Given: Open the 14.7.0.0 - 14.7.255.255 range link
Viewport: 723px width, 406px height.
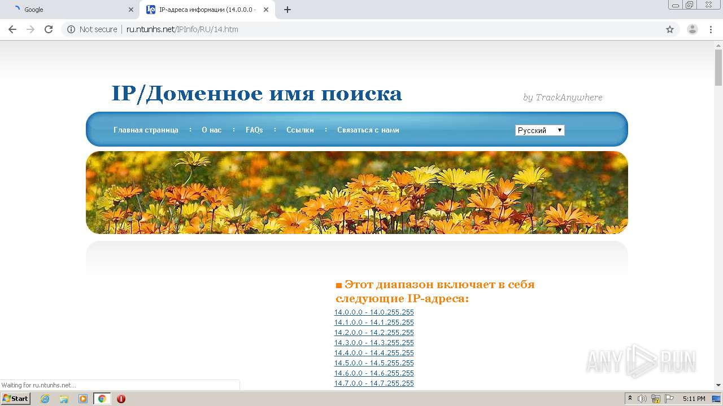Looking at the screenshot, I should (x=374, y=383).
